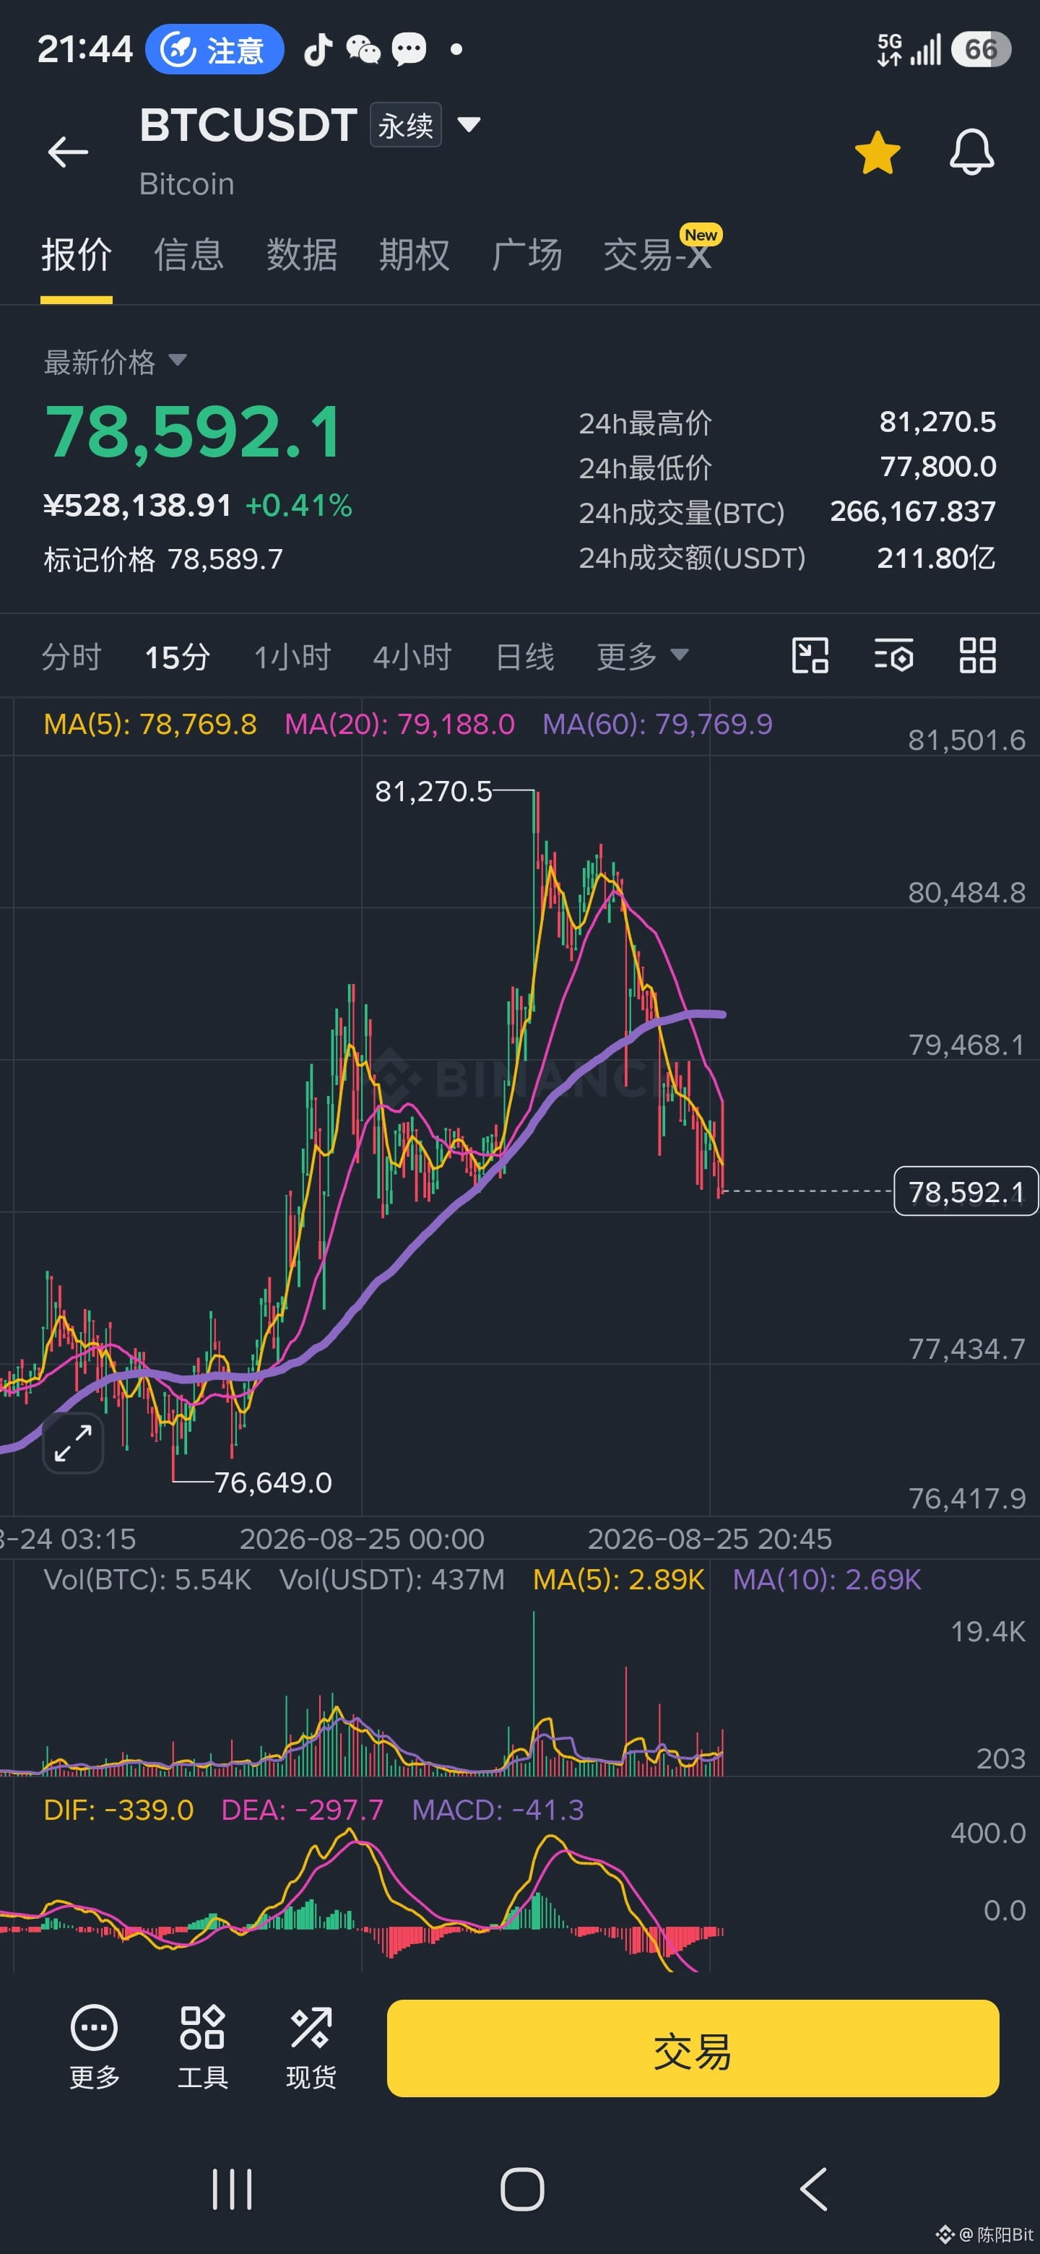This screenshot has height=2254, width=1040.
Task: Tap the MACD -41.3 label
Action: point(498,1810)
